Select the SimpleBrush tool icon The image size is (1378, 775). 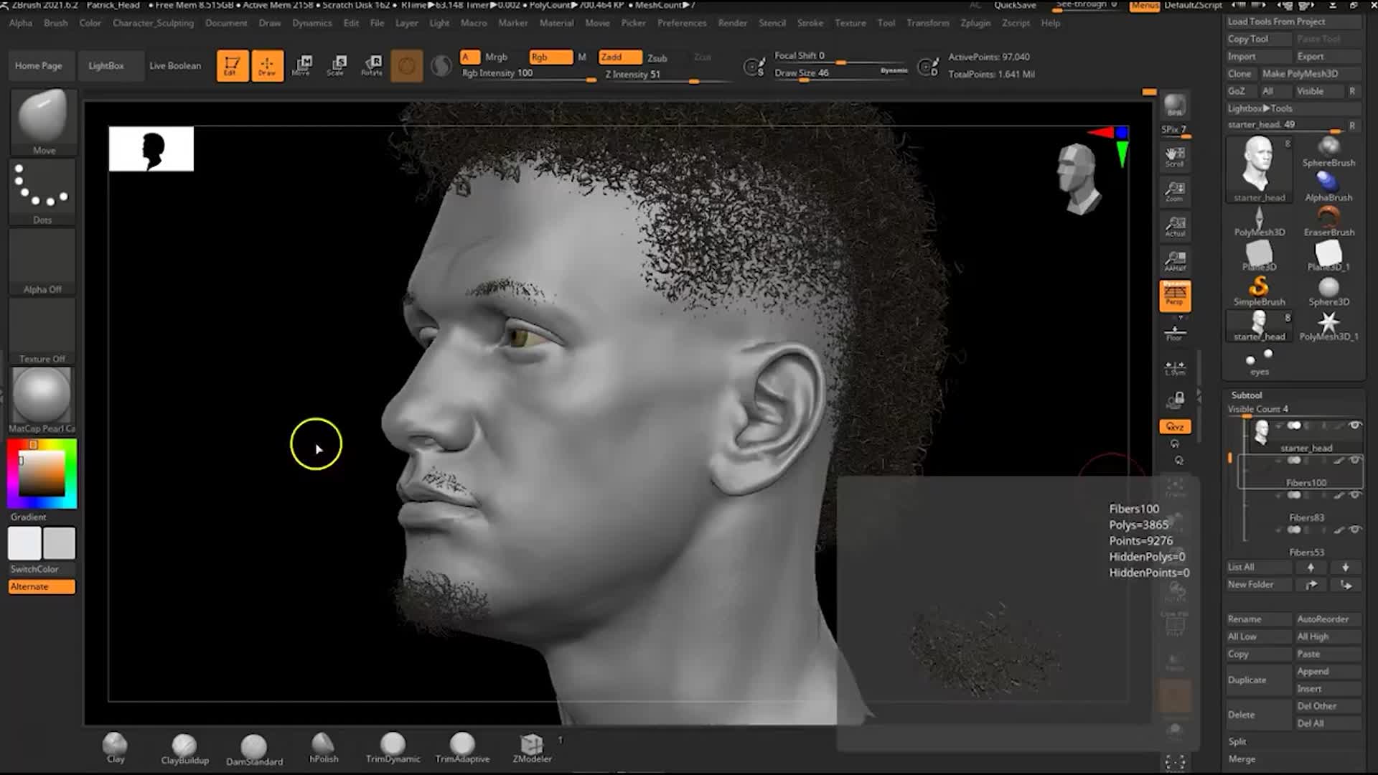[1259, 290]
